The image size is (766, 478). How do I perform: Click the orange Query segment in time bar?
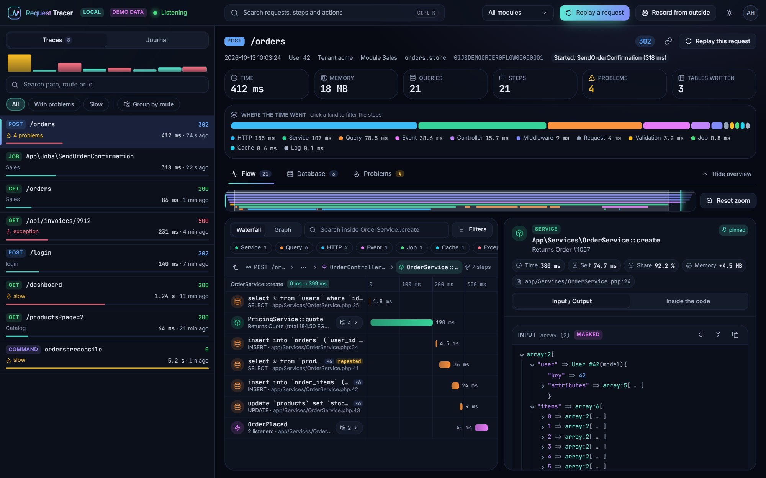point(595,125)
